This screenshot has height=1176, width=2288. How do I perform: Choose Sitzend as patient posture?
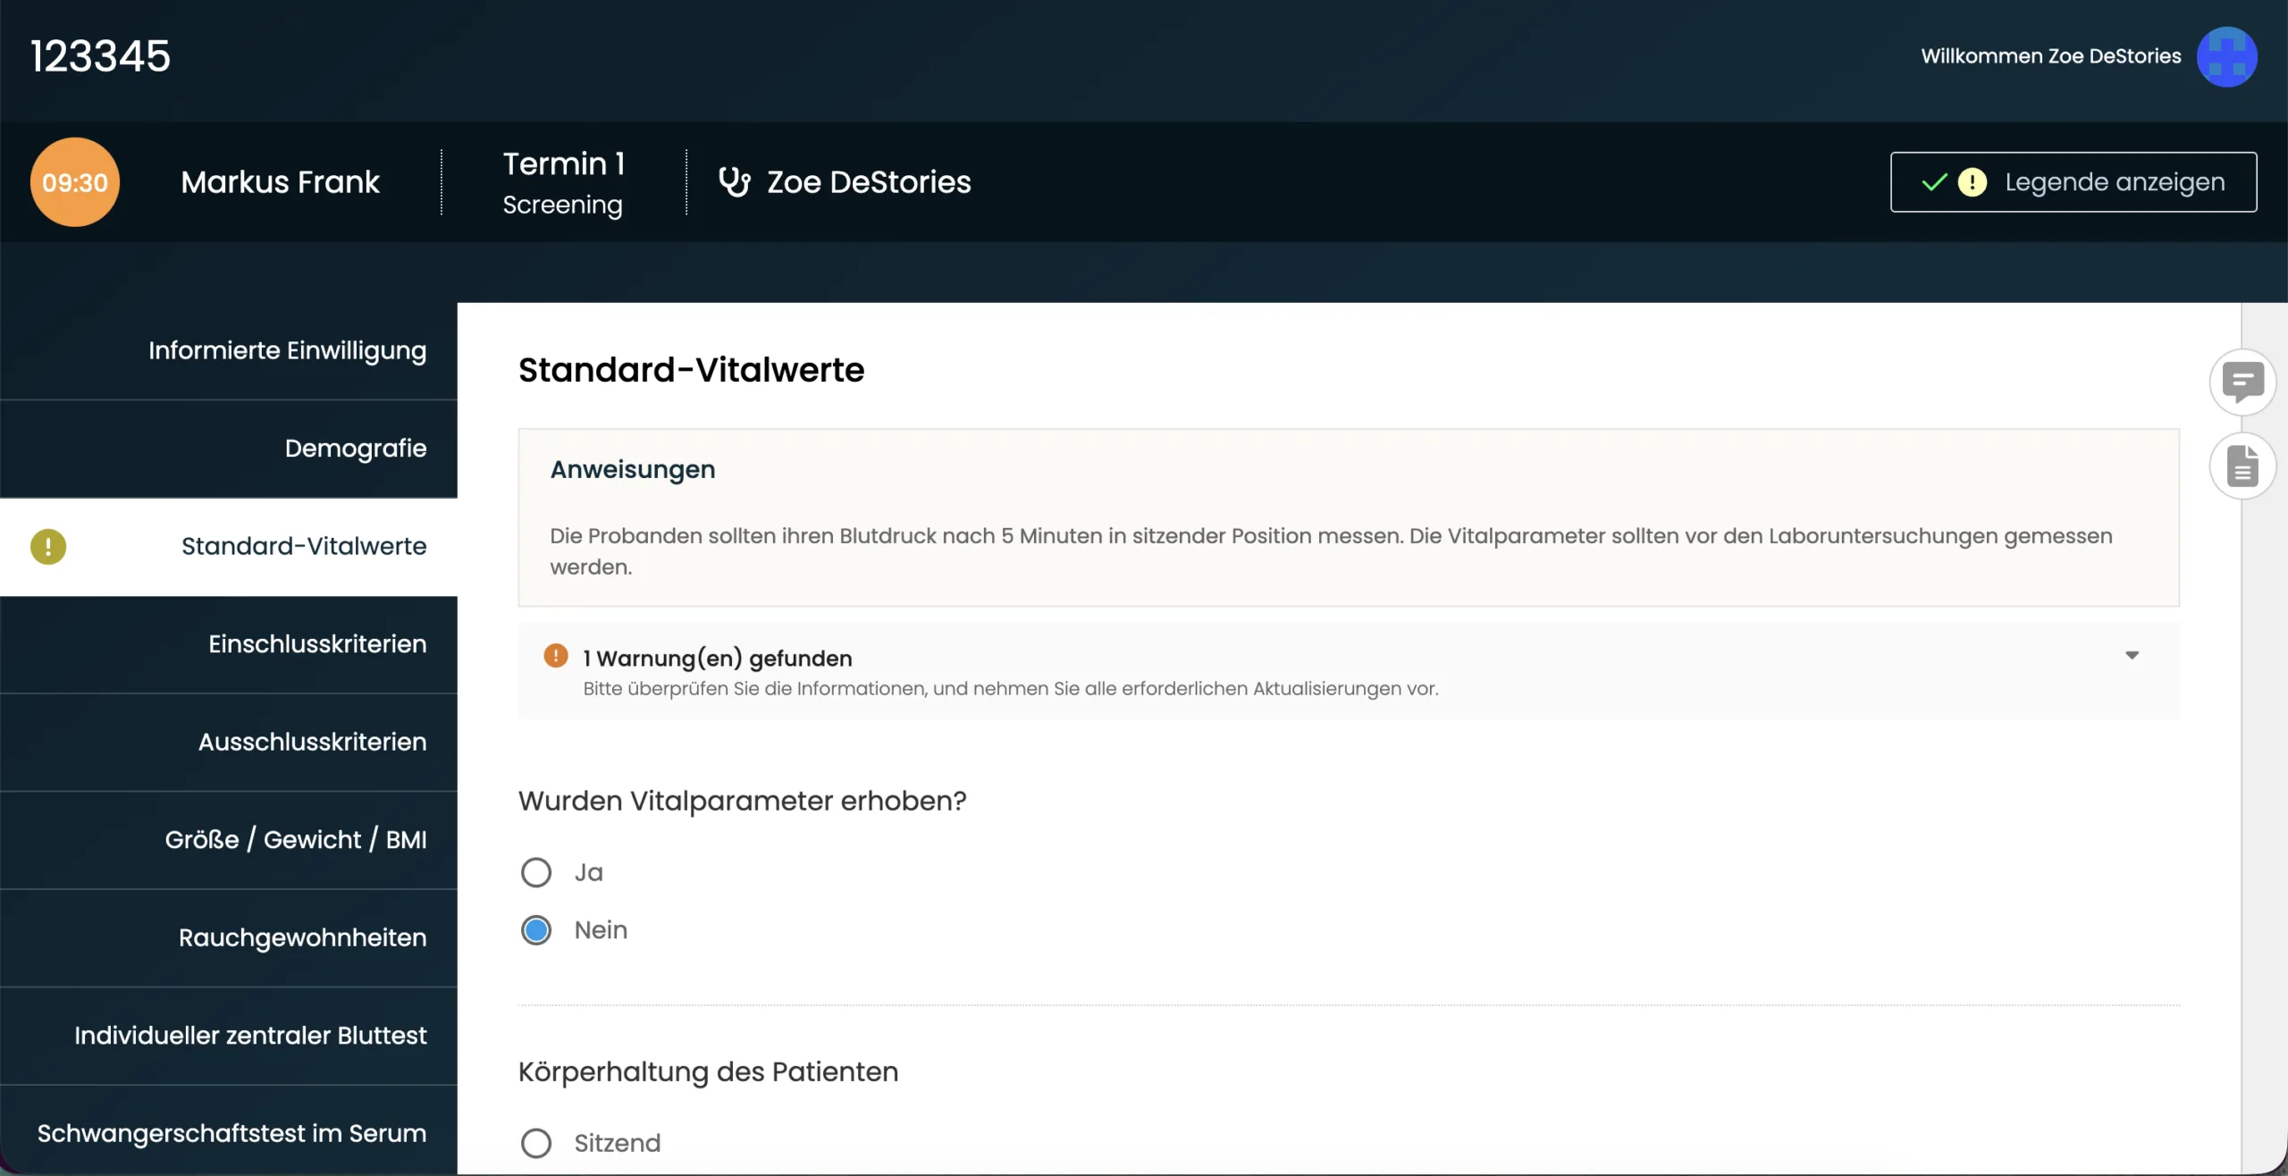point(536,1143)
